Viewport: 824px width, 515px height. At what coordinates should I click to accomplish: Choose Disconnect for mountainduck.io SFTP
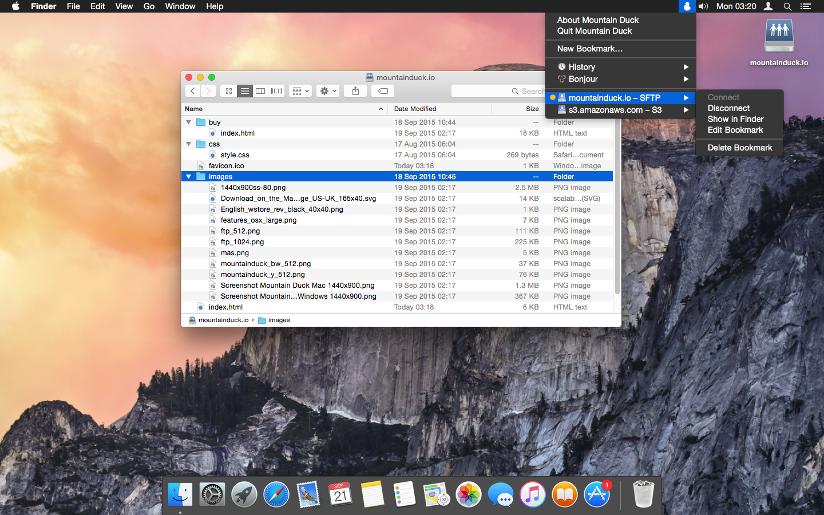tap(728, 108)
